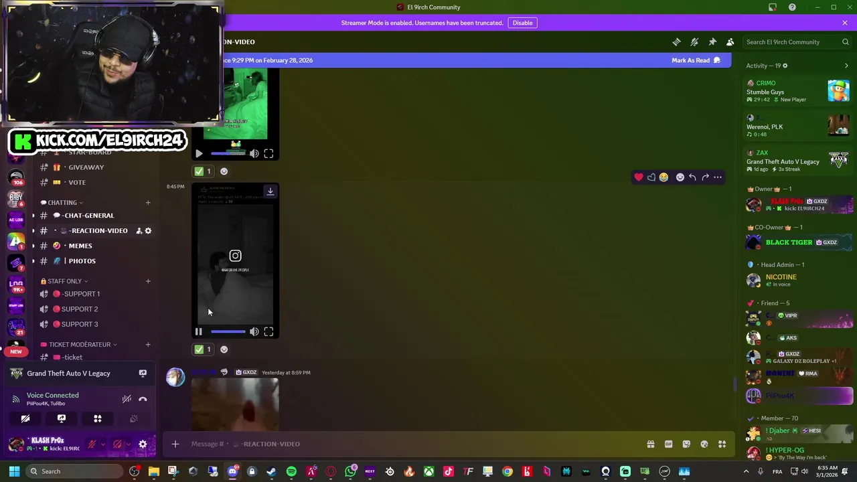Edit REACTION-VIDEO channel settings gear

point(148,231)
